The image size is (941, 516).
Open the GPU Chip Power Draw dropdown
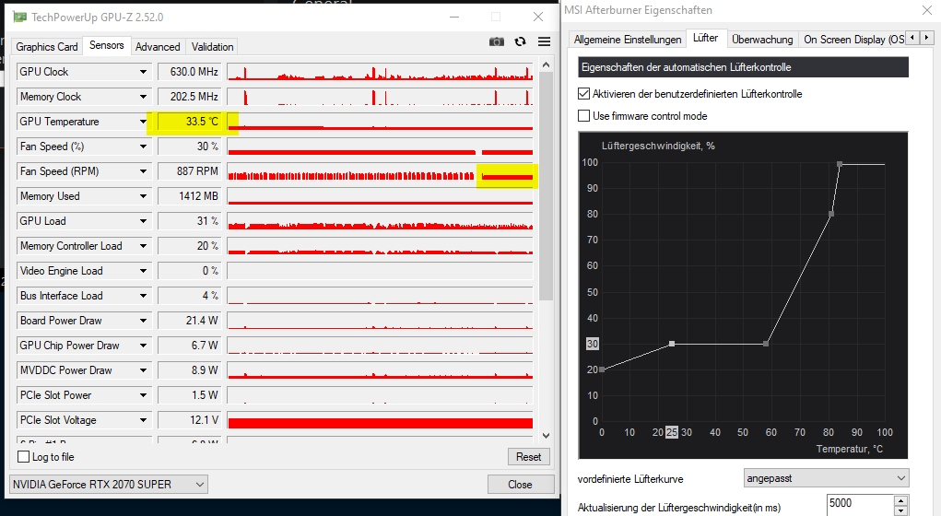coord(143,346)
